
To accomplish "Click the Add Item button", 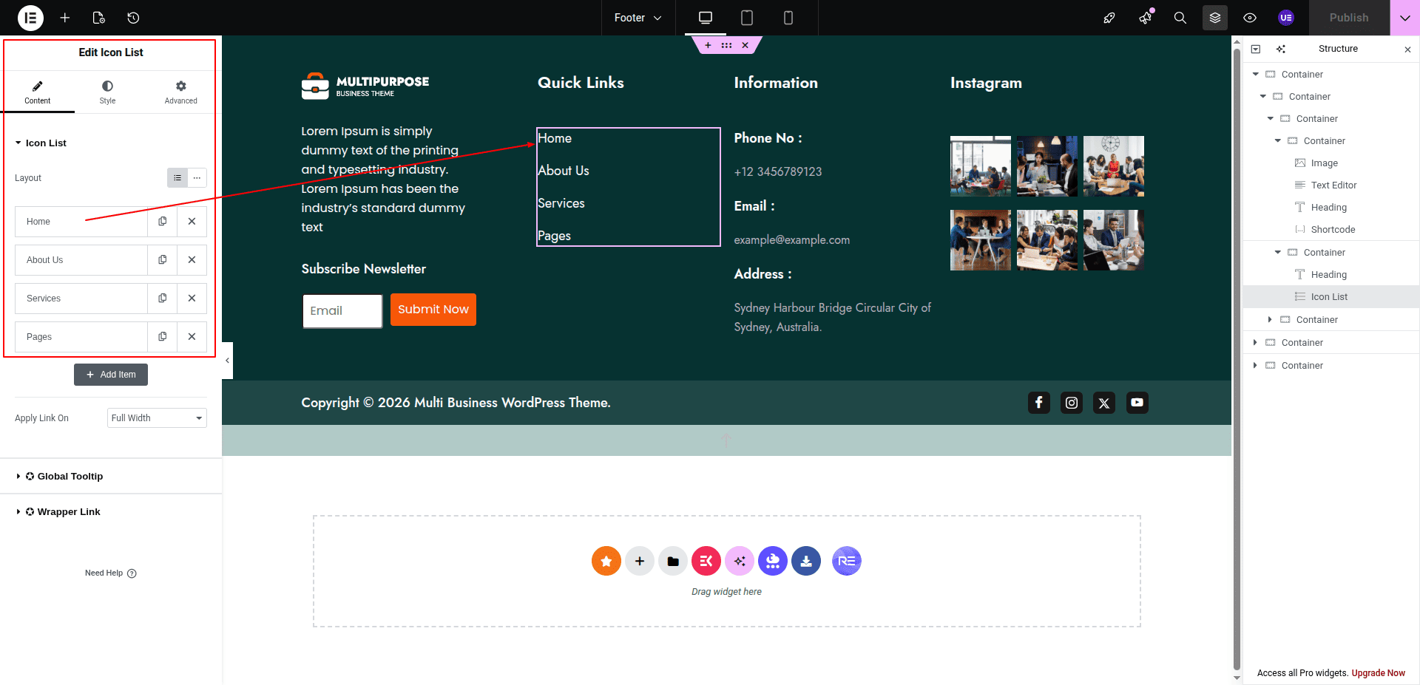I will pyautogui.click(x=111, y=375).
